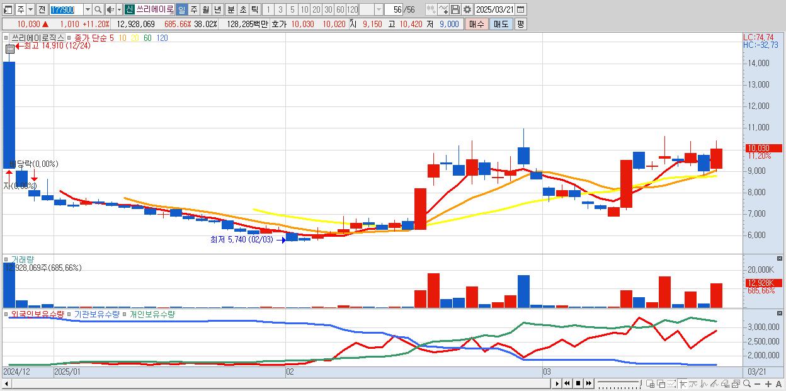
Task: Rewind chart replay
Action: pos(567,383)
